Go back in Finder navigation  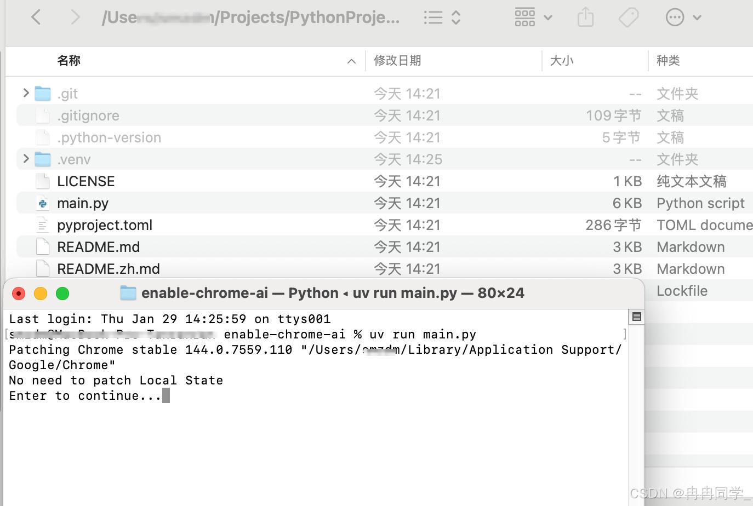point(36,18)
